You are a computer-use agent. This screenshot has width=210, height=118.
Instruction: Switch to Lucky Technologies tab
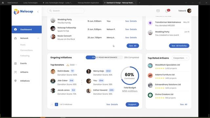point(31,3)
